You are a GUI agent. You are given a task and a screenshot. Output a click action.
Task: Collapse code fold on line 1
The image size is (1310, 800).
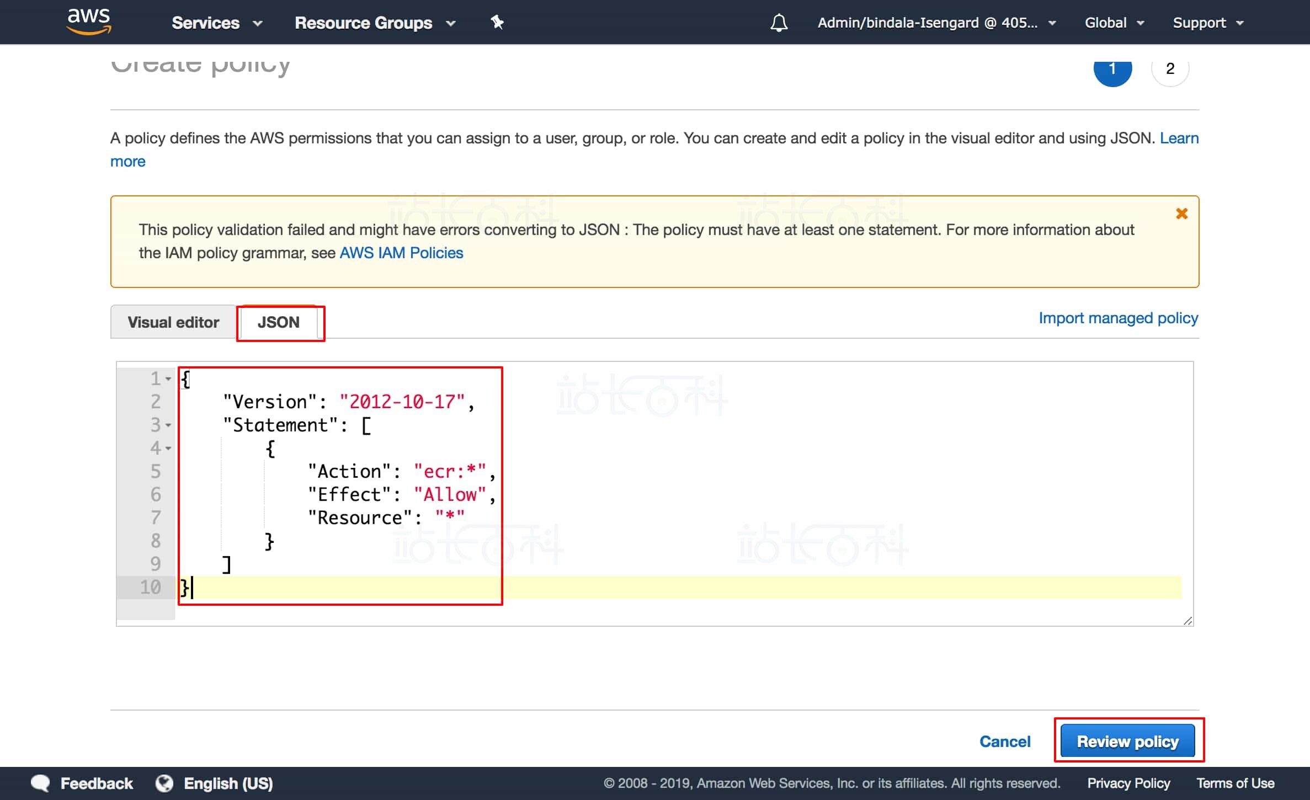[168, 379]
